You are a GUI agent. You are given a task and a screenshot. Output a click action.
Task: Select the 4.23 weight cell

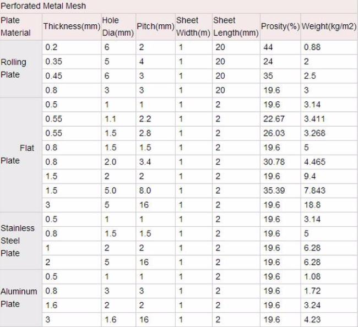click(312, 319)
